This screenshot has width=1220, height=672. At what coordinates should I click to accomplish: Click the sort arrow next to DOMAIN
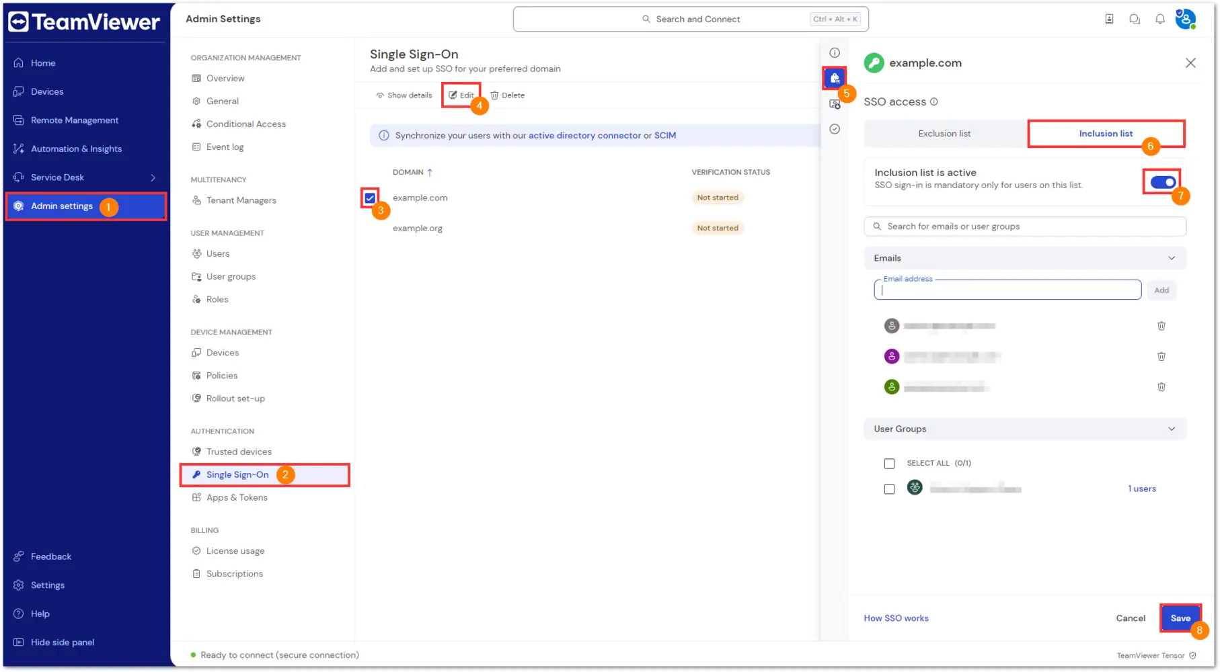[x=430, y=172]
